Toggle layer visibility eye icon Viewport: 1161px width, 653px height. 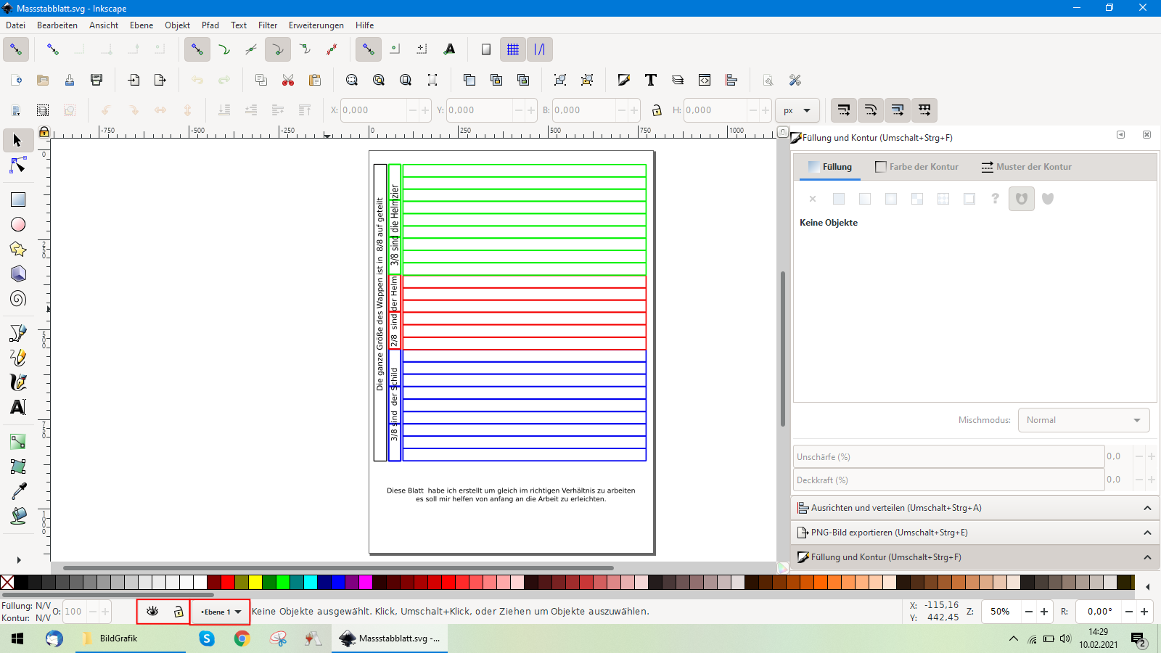coord(152,612)
